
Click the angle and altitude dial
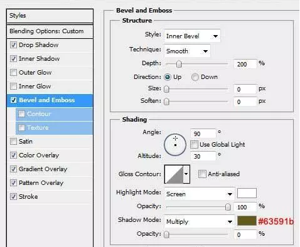[175, 145]
